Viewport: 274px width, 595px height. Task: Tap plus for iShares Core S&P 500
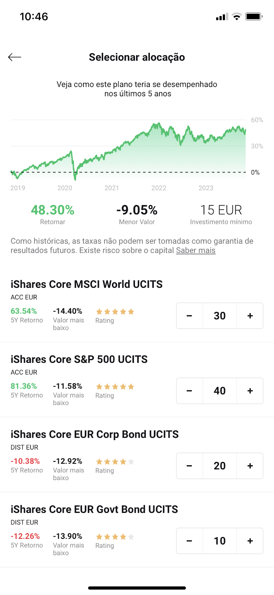(x=250, y=391)
